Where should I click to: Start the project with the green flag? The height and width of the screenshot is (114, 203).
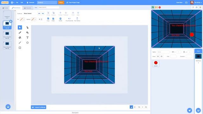[x=153, y=7]
